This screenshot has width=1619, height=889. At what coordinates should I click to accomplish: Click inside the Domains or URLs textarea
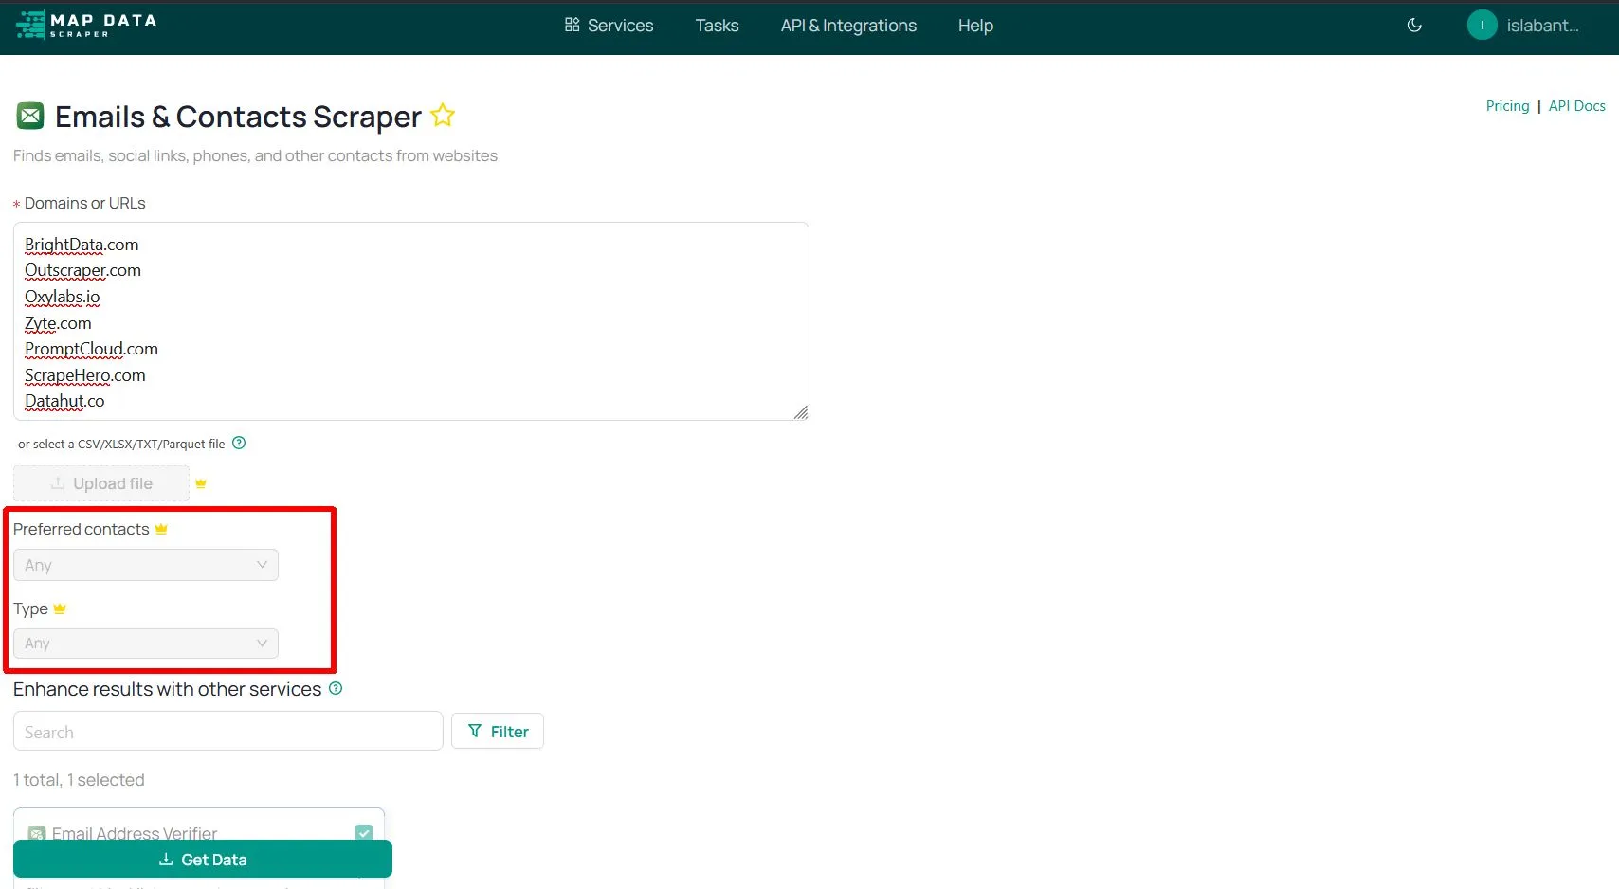(x=410, y=321)
